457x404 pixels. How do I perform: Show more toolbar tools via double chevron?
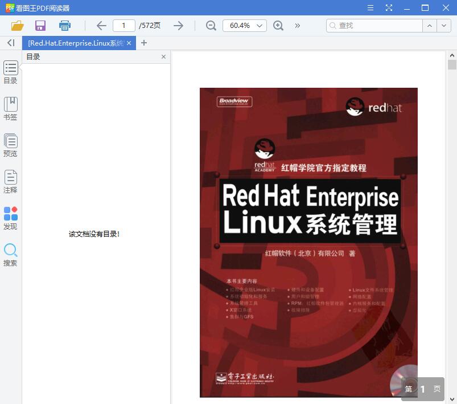(x=297, y=26)
